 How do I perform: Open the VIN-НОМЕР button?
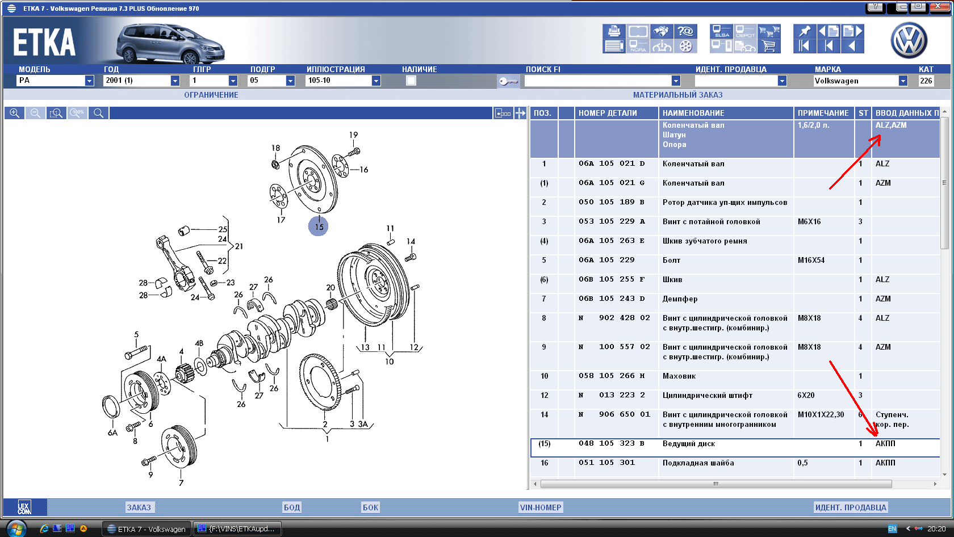tap(541, 507)
